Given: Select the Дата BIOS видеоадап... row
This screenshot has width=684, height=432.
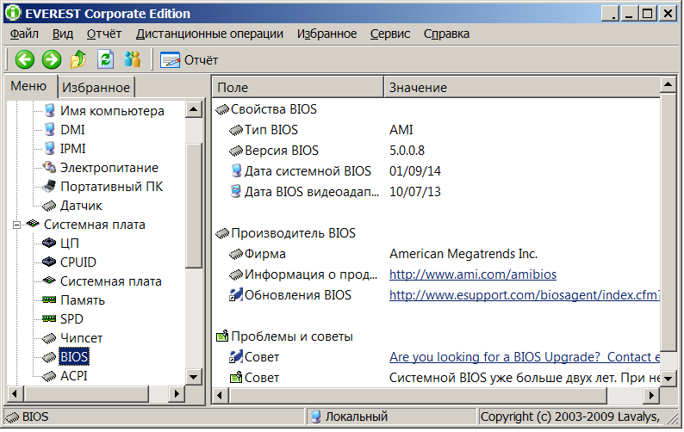Looking at the screenshot, I should (x=436, y=192).
